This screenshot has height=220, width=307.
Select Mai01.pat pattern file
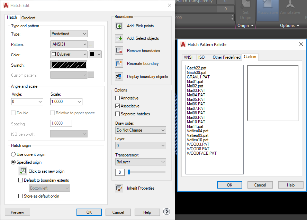[195, 82]
